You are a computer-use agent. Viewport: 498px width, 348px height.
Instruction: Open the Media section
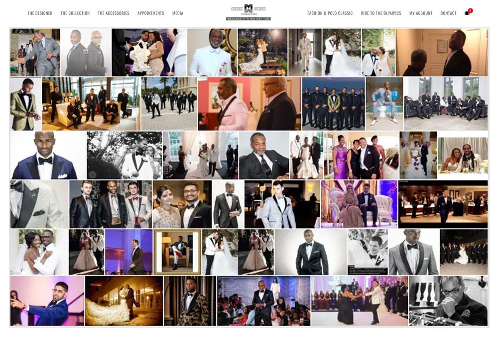click(178, 13)
